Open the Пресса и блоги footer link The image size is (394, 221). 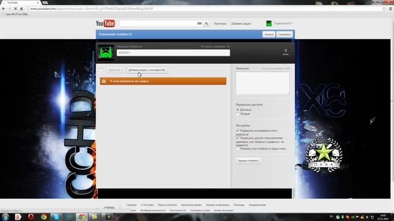point(167,205)
